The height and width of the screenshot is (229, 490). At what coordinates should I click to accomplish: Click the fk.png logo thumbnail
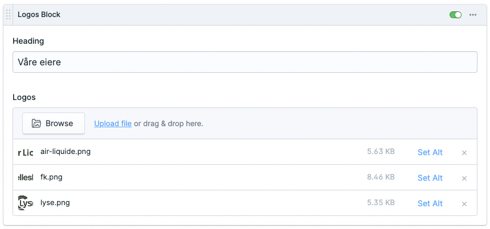(26, 178)
